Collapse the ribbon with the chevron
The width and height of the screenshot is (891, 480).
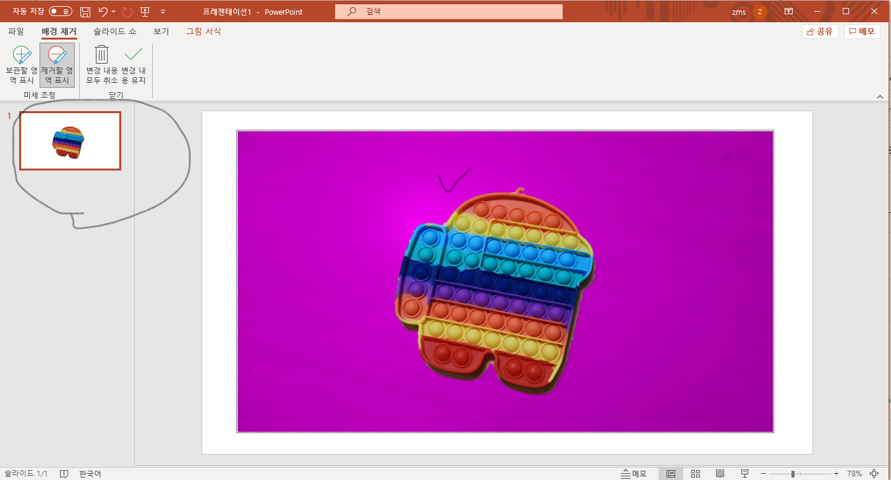[880, 97]
